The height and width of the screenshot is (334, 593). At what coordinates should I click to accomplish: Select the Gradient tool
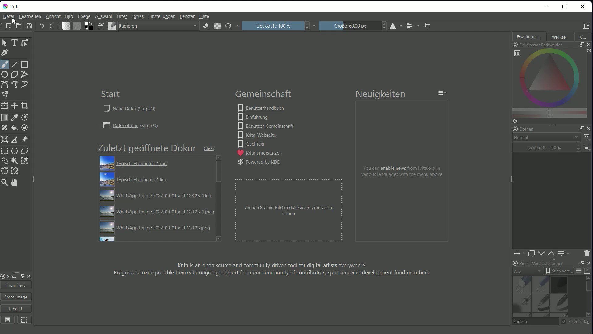(x=5, y=118)
